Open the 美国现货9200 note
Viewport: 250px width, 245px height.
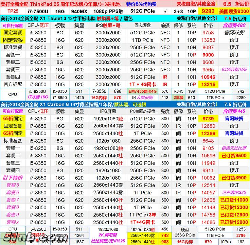pyautogui.click(x=234, y=11)
